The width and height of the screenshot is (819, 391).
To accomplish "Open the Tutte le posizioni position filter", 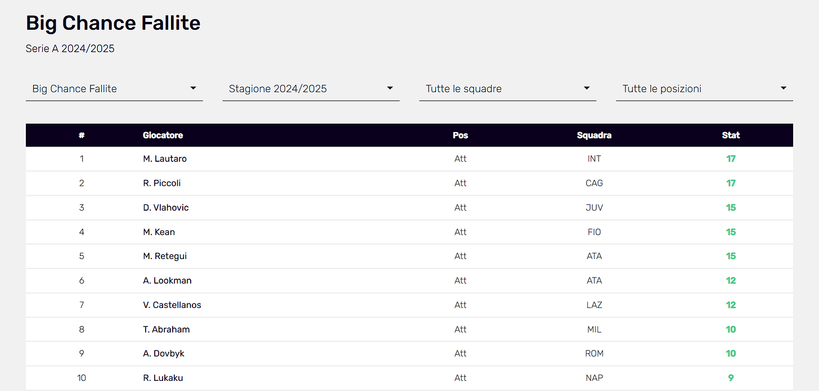I will tap(704, 89).
